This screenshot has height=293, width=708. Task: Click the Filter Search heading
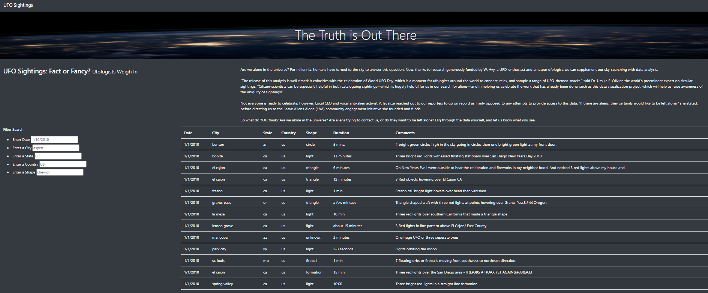[x=13, y=129]
